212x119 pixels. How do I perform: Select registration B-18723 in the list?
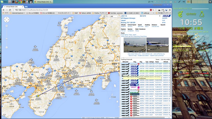pos(142,89)
